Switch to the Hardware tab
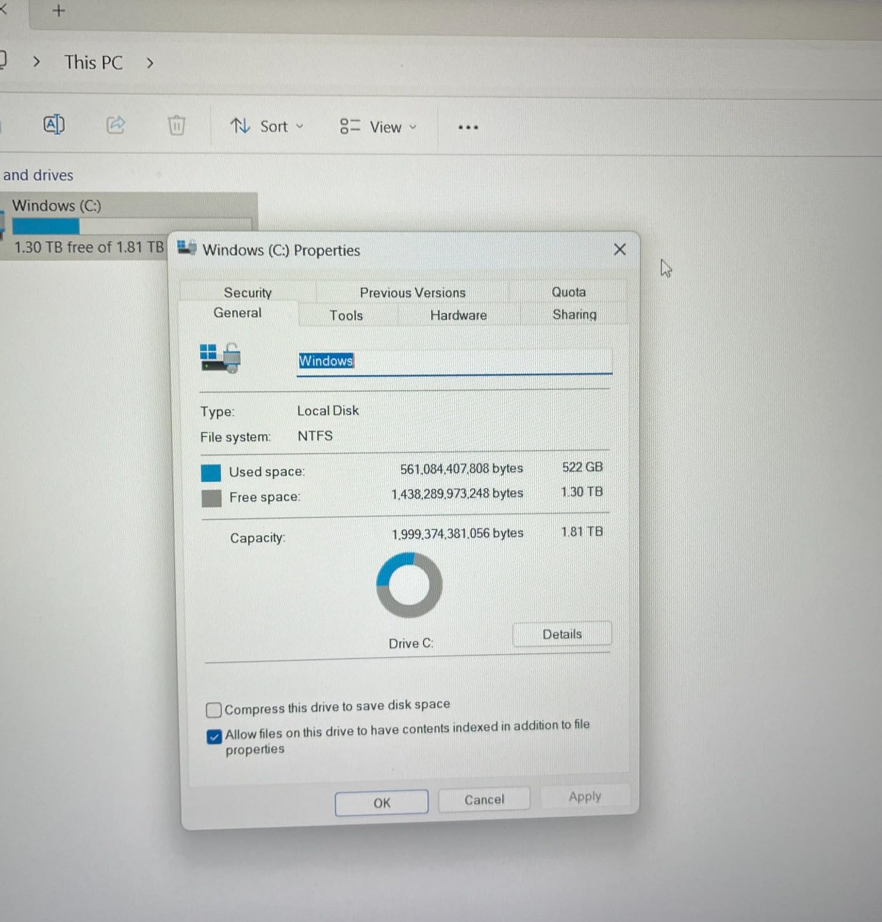 pos(458,315)
